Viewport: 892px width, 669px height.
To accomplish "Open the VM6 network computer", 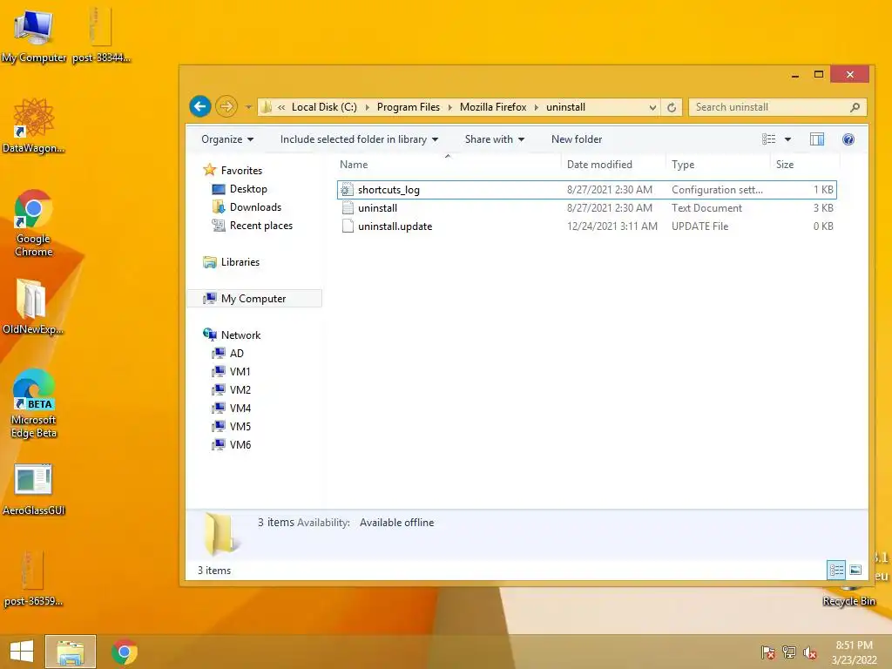I will coord(231,444).
